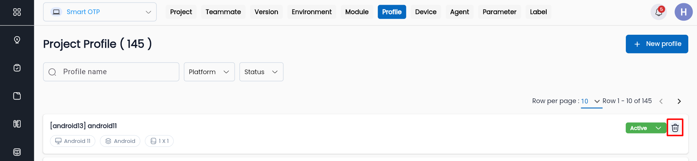697x161 pixels.
Task: Open the lightbulb icon in sidebar
Action: (17, 40)
